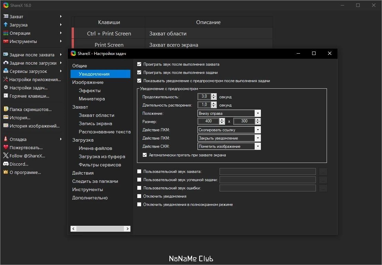This screenshot has height=265, width=382.
Task: Expand the Инструменты submenu arrow in sidebar
Action: (61, 41)
